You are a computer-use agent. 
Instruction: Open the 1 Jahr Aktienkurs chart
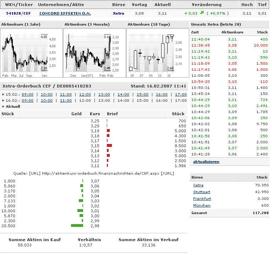pyautogui.click(x=31, y=53)
